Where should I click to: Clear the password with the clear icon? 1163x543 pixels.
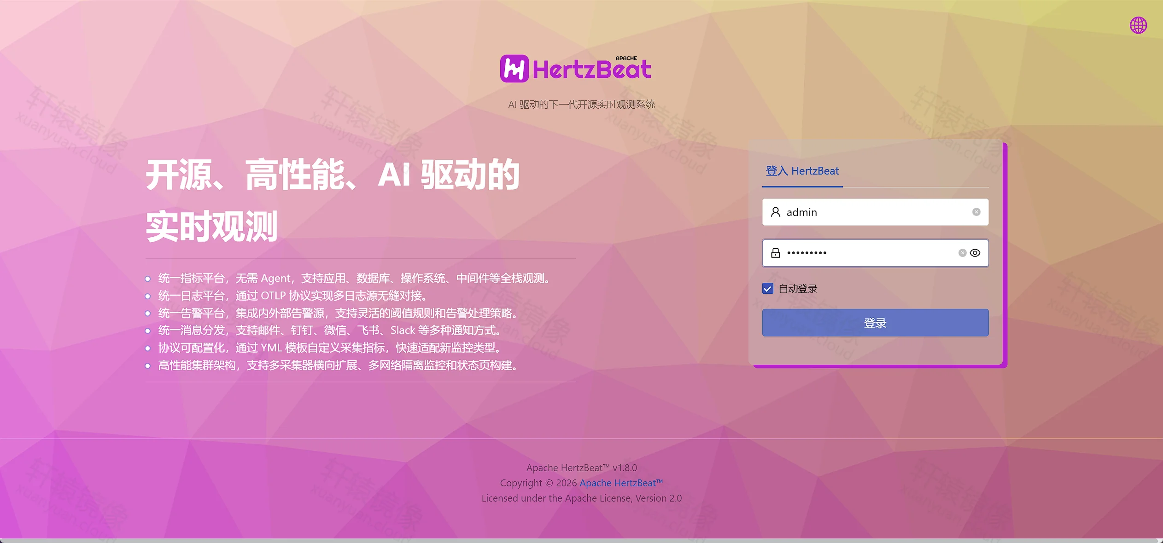962,253
